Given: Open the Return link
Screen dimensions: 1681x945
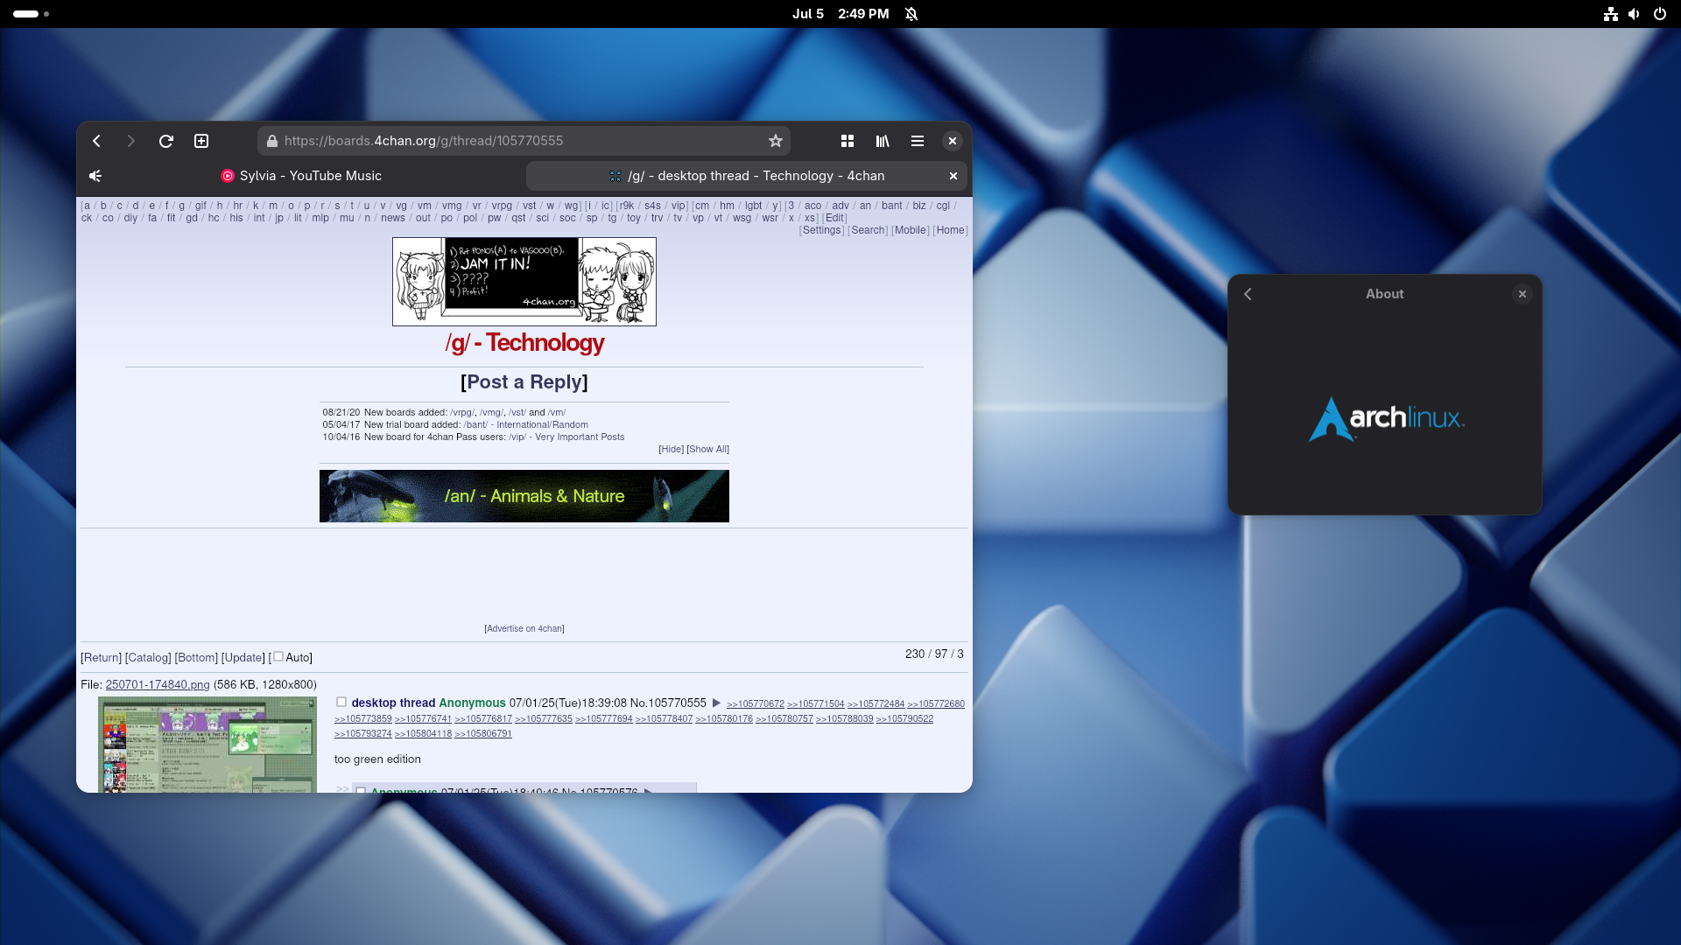Looking at the screenshot, I should tap(102, 657).
